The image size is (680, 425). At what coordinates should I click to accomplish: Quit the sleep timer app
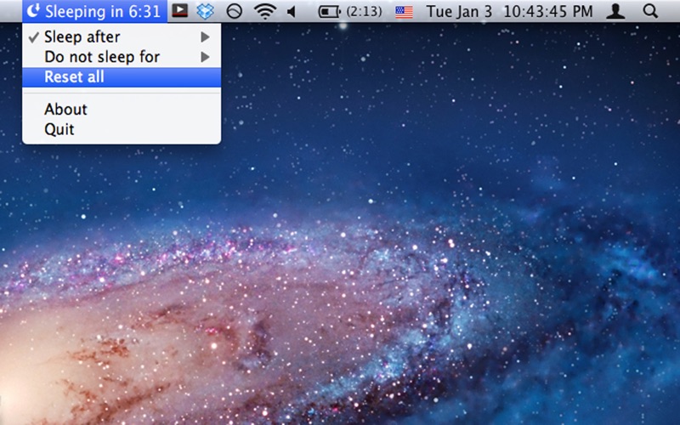pos(59,129)
